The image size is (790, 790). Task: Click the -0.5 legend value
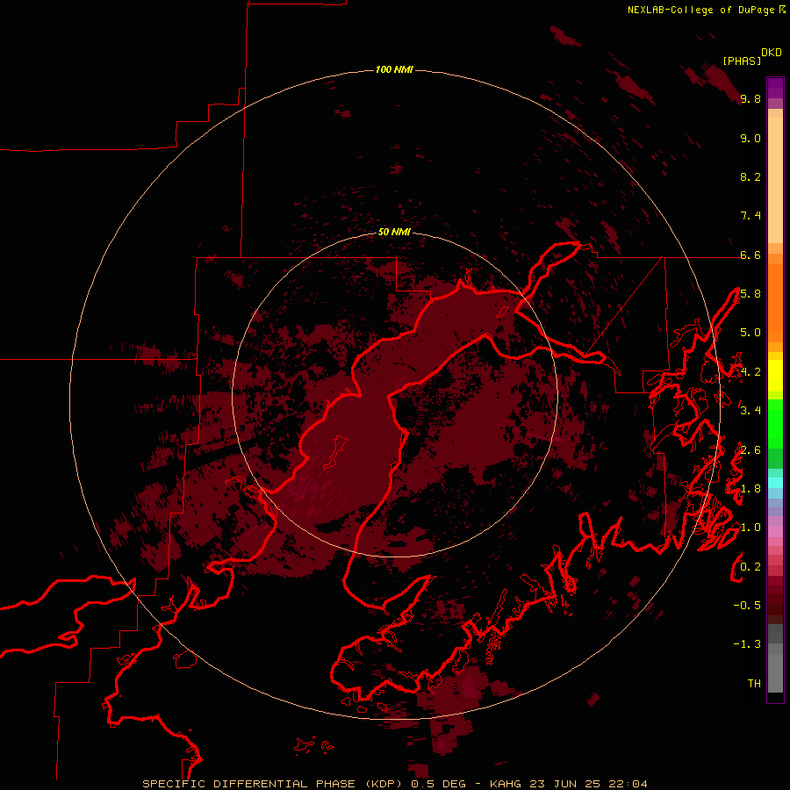pos(747,606)
